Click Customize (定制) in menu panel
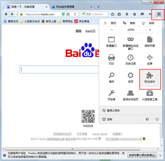Image resolution: width=165 pixels, height=161 pixels. tap(107, 119)
